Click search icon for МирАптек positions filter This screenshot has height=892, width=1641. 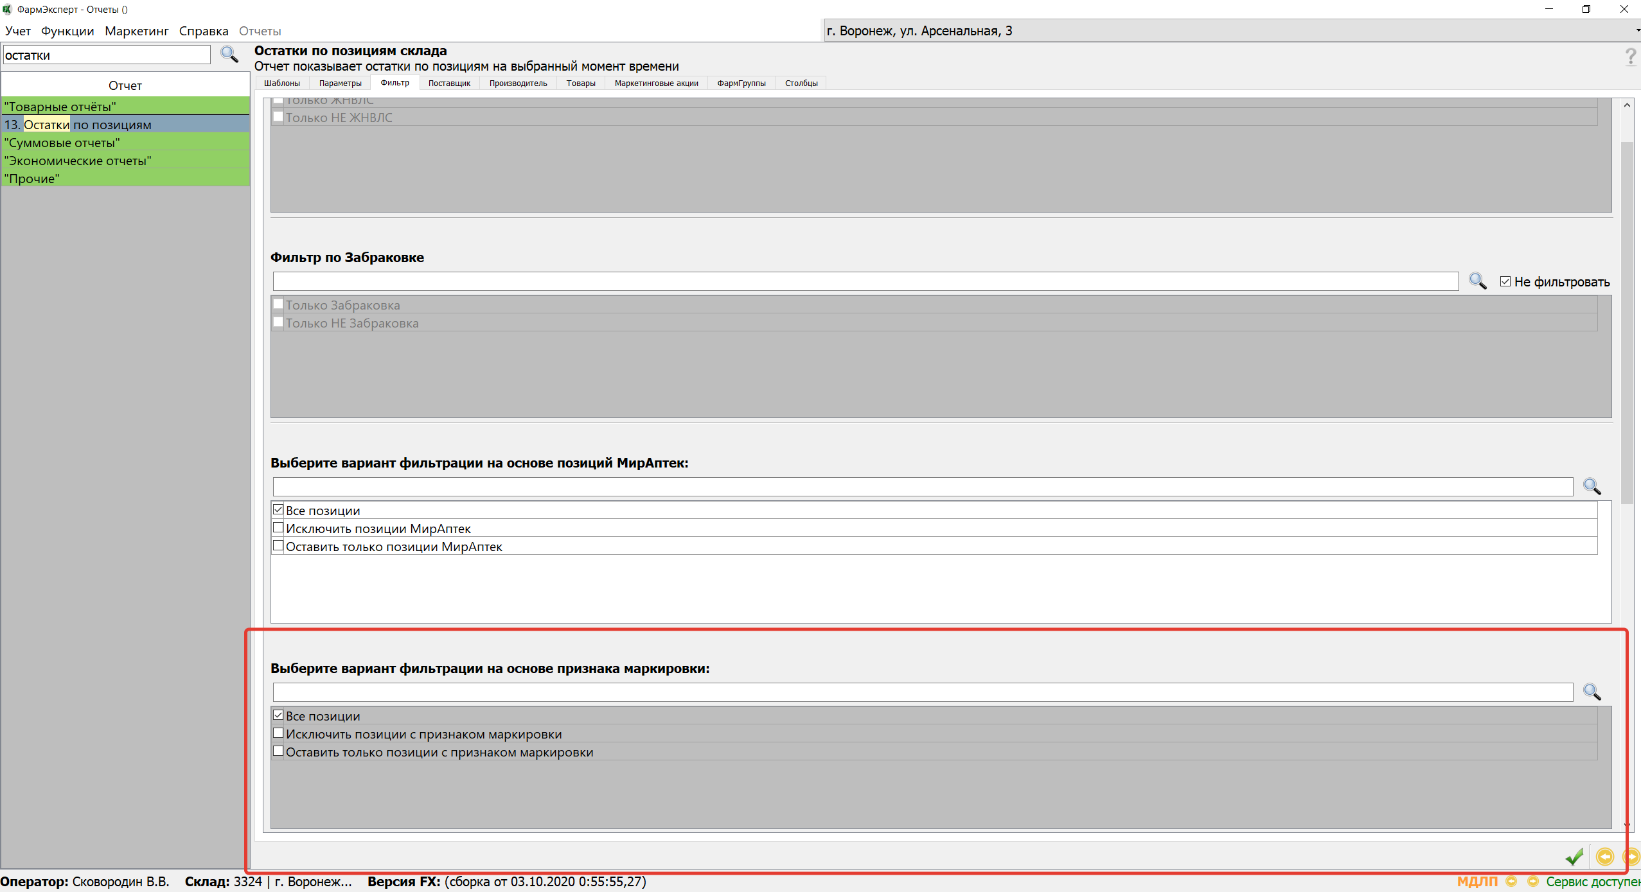click(1592, 487)
